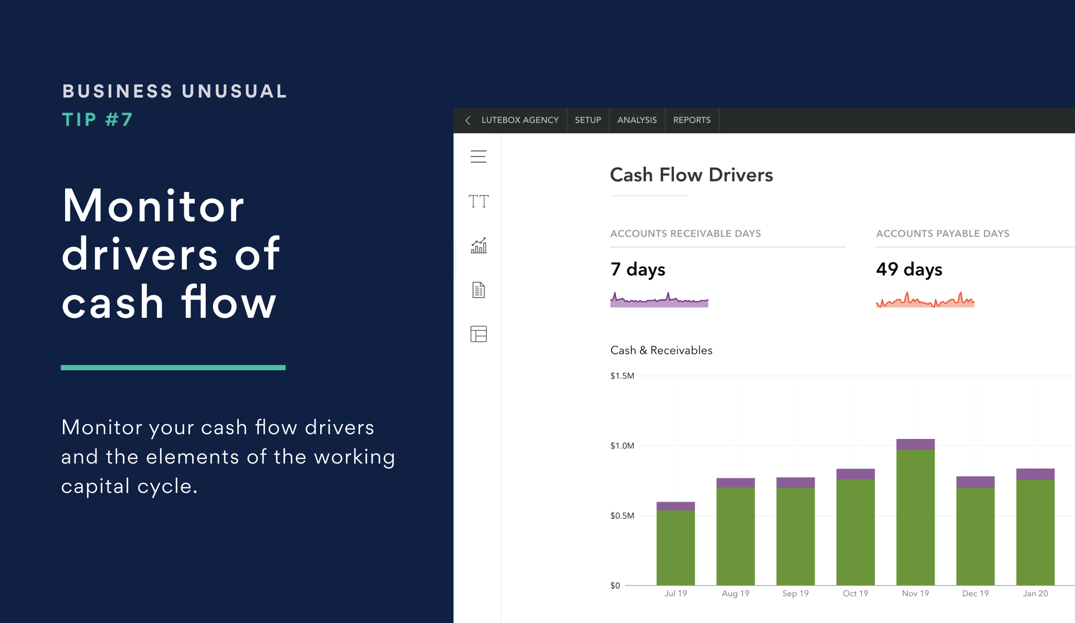Click the purple receivable days sparkline
Image resolution: width=1075 pixels, height=623 pixels.
tap(659, 299)
